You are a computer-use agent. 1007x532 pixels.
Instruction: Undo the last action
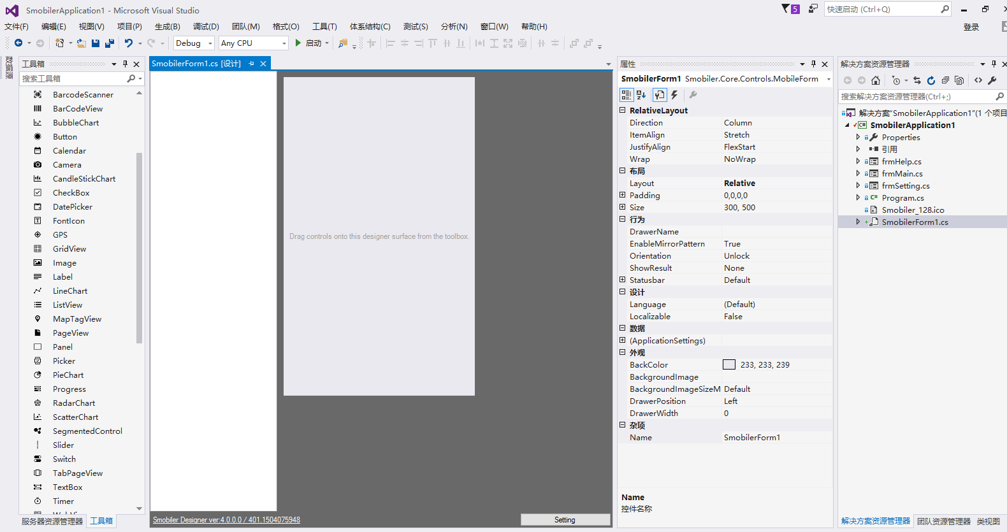point(129,43)
